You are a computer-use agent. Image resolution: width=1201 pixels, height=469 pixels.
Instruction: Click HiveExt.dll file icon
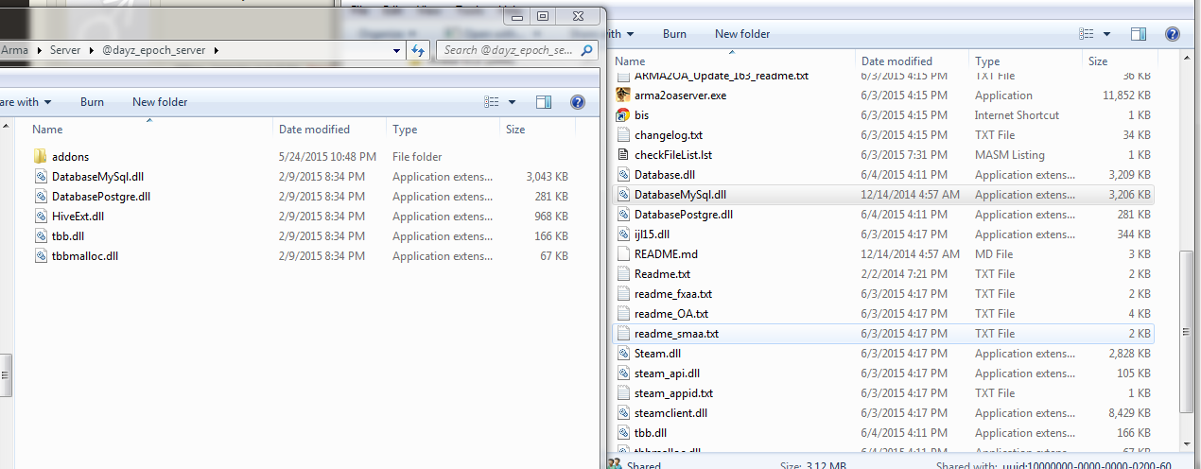pos(40,217)
